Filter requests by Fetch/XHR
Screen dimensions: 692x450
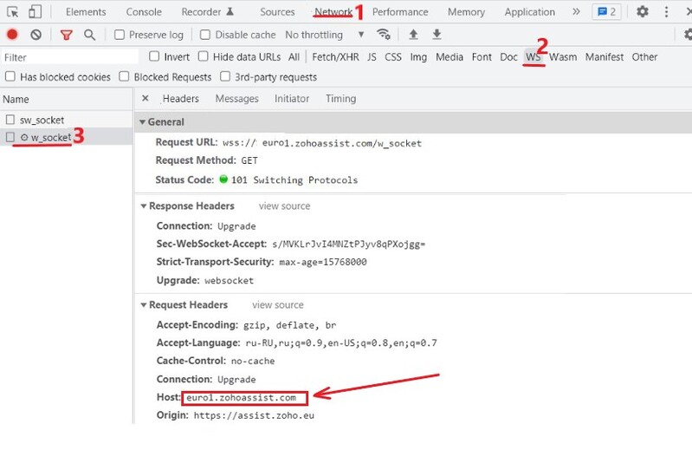(x=335, y=57)
